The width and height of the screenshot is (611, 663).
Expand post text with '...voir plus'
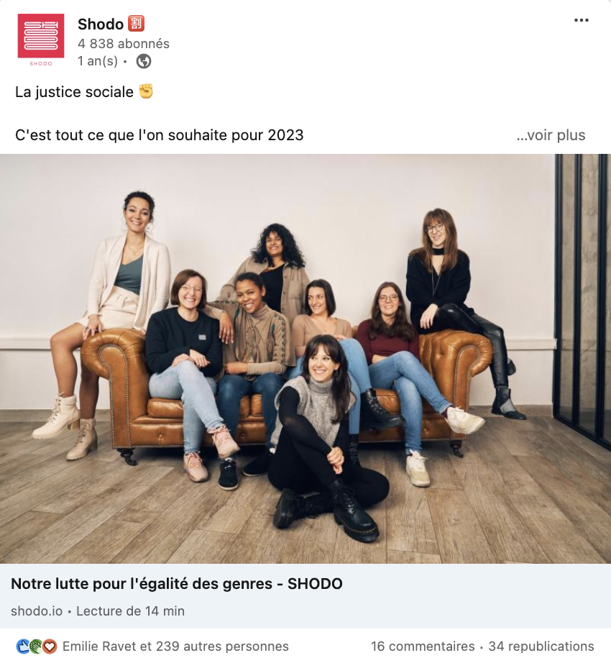pyautogui.click(x=551, y=135)
